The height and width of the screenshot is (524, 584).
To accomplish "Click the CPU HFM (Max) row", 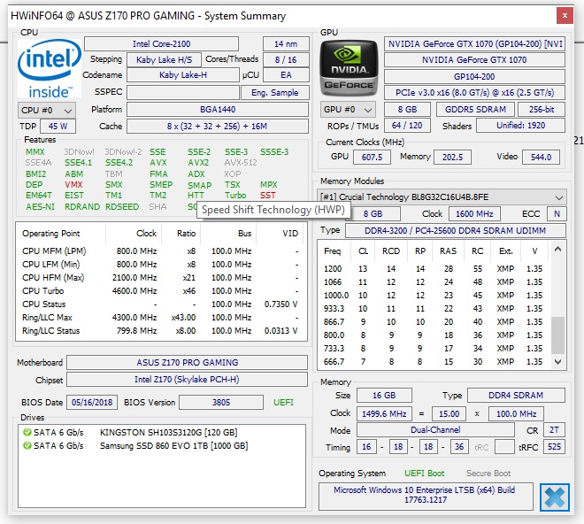I will (x=160, y=278).
